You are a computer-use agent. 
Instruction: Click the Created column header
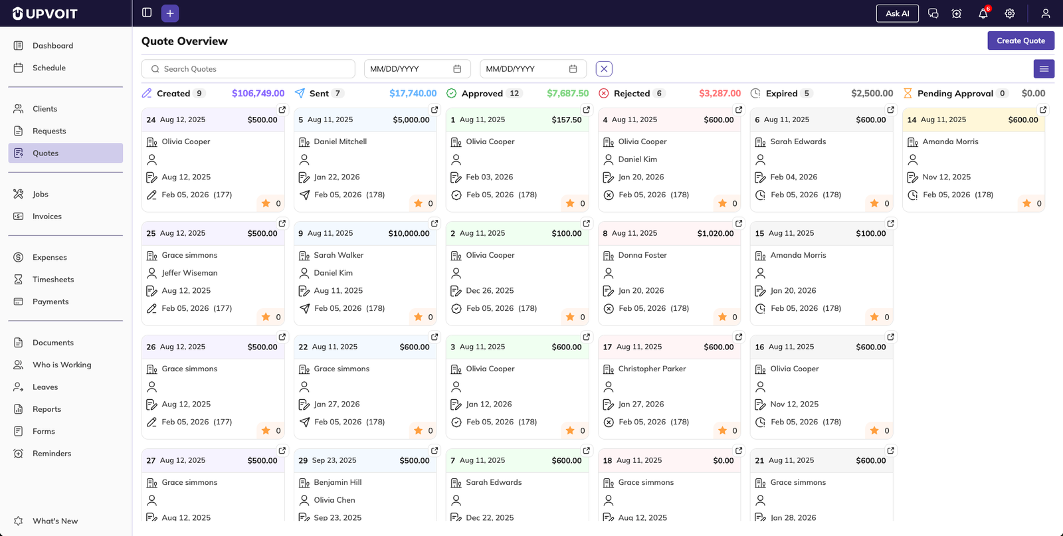pyautogui.click(x=173, y=94)
